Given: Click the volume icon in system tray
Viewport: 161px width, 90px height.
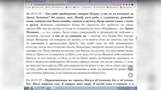Looking at the screenshot, I should (128, 88).
